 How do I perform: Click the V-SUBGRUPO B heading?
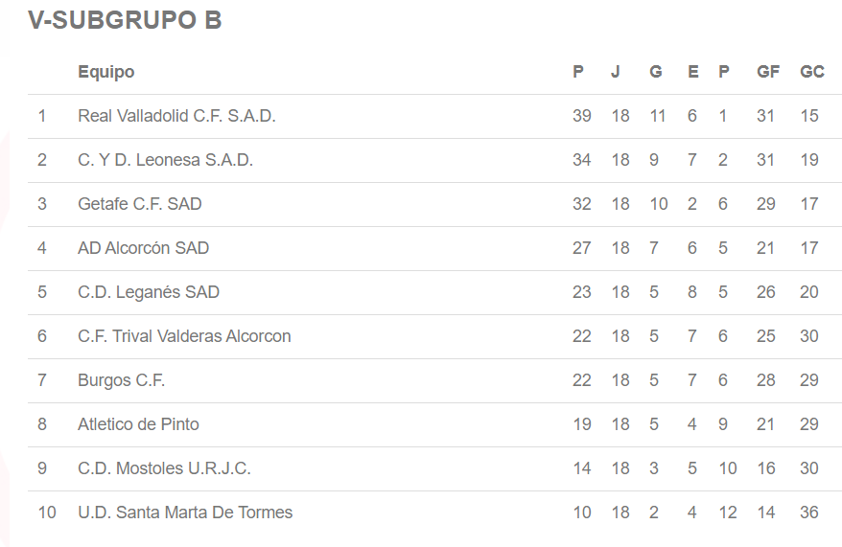[125, 20]
